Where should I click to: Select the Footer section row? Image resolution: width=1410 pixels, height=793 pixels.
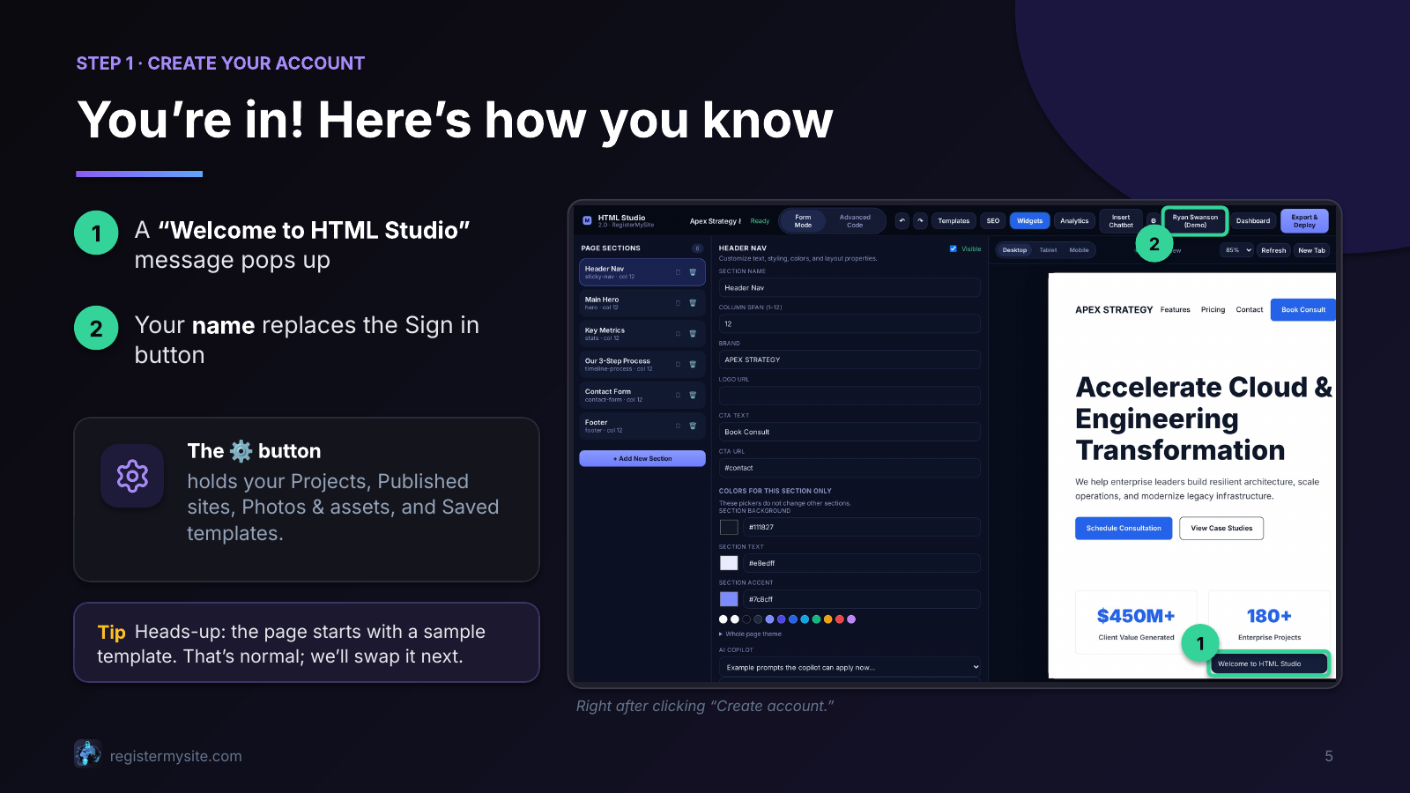point(642,426)
